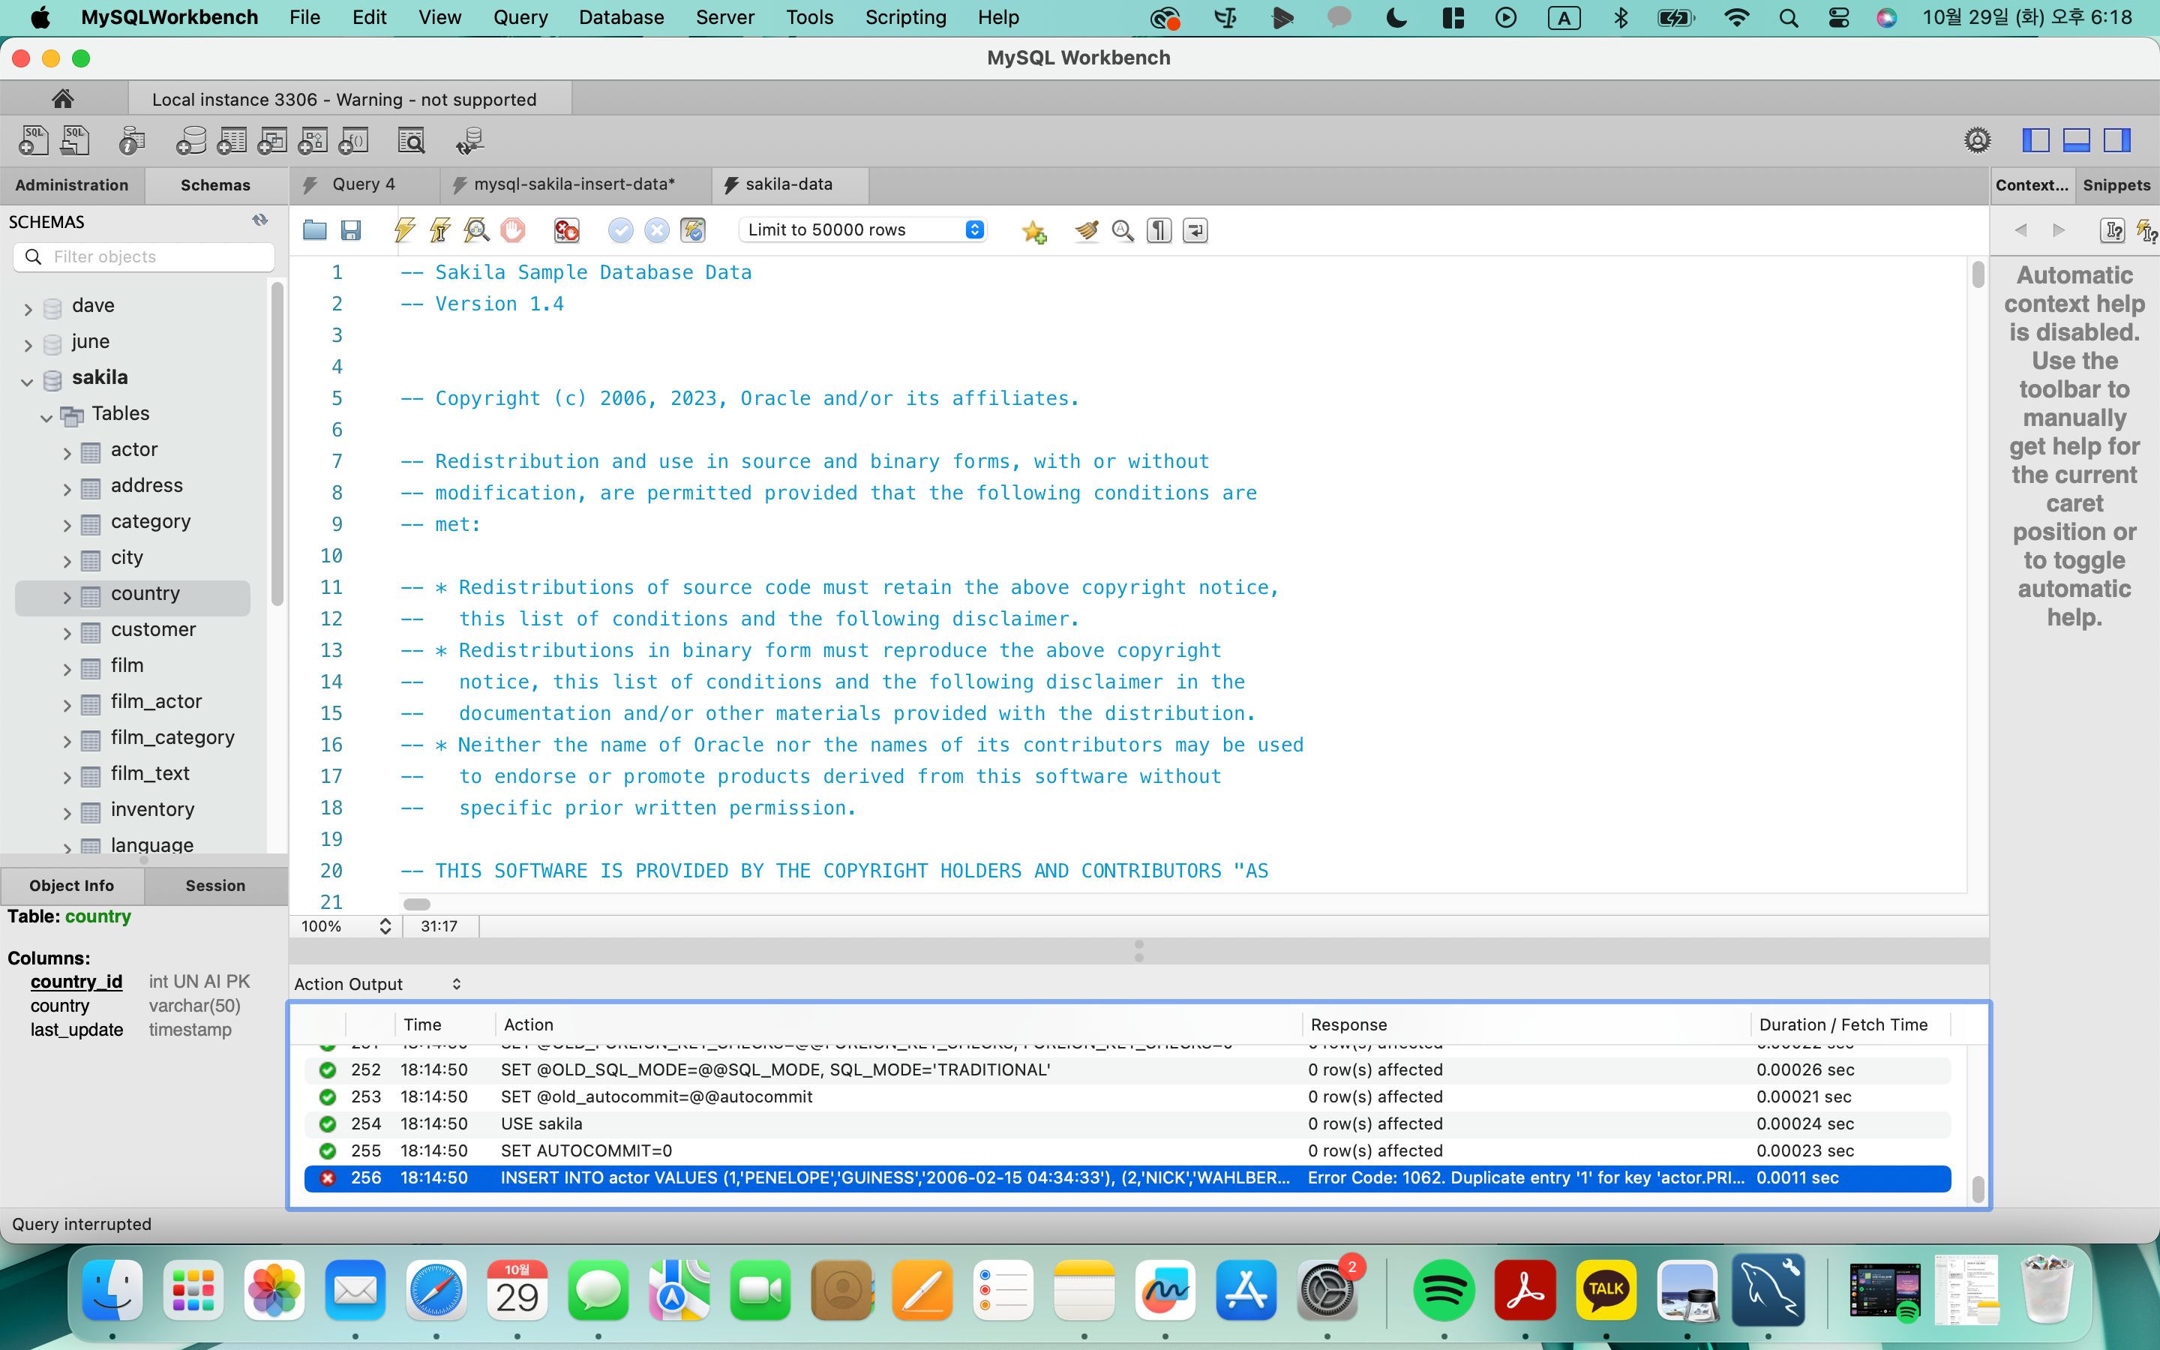Viewport: 2160px width, 1350px height.
Task: Open the mysql-sakila-insert-data tab
Action: [x=574, y=184]
